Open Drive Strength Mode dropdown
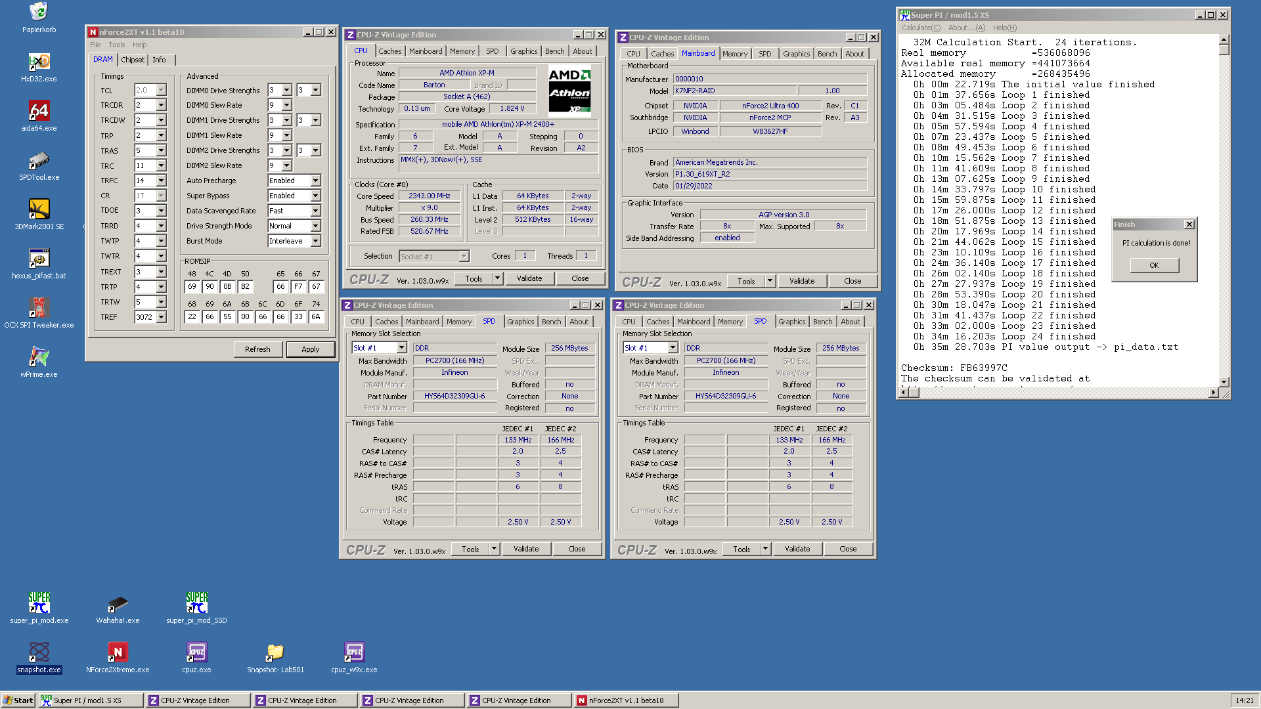Screen dimensions: 1261x709 point(315,226)
